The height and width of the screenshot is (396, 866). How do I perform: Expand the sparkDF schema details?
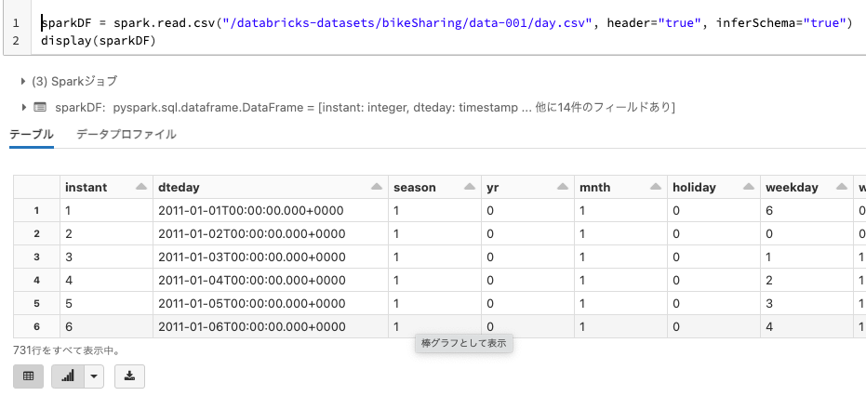point(24,107)
